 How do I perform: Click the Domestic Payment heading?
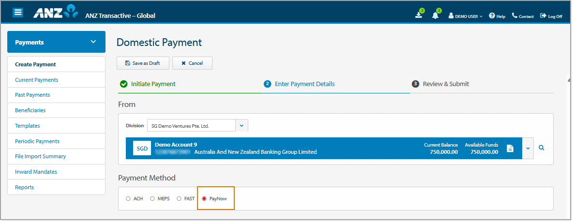159,43
